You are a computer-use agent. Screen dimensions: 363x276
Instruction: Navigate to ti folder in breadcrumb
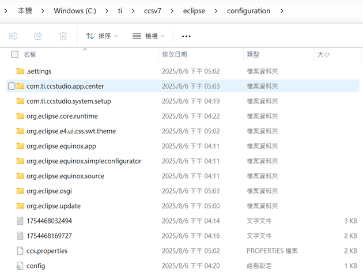coord(120,10)
